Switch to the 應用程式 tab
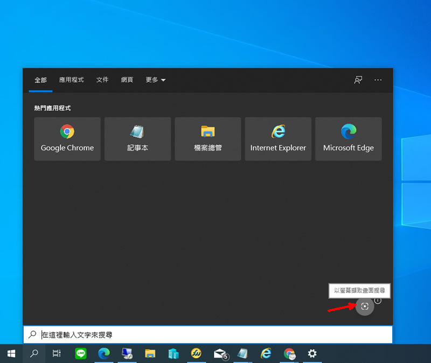This screenshot has width=431, height=363. coord(72,80)
